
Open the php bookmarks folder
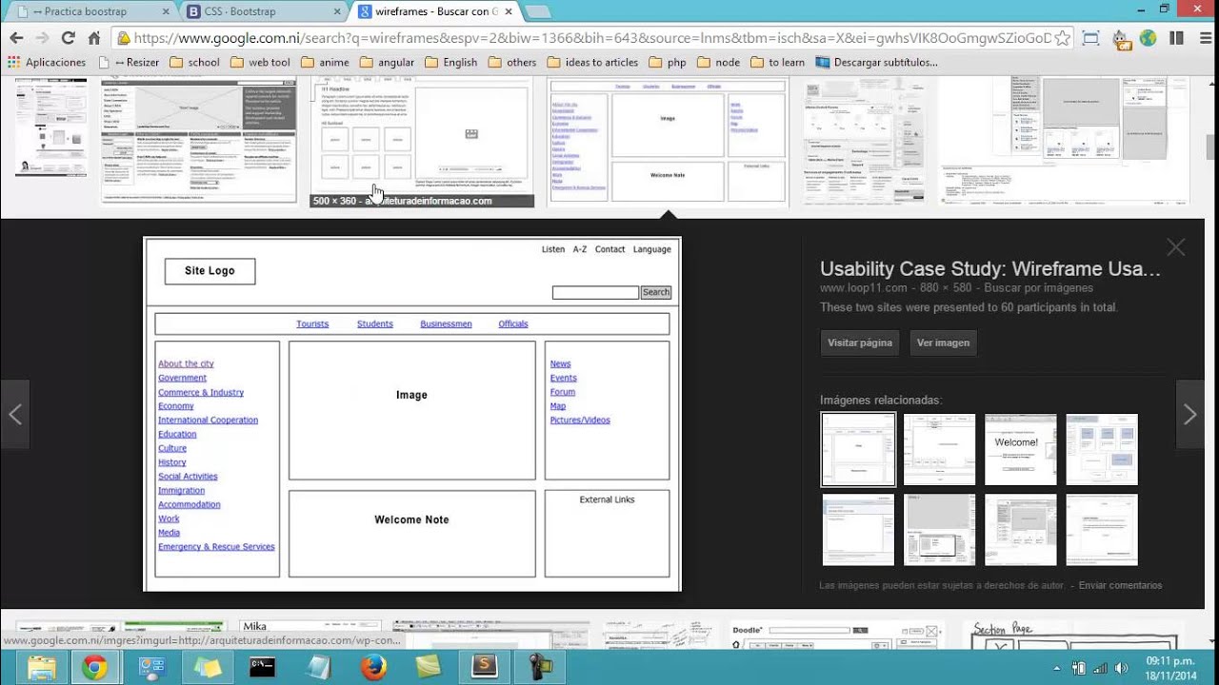[x=668, y=62]
